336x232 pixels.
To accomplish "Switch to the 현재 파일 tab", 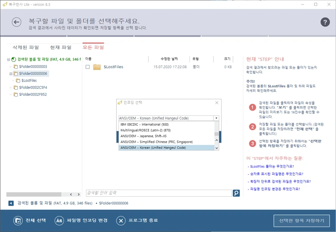I will click(61, 47).
